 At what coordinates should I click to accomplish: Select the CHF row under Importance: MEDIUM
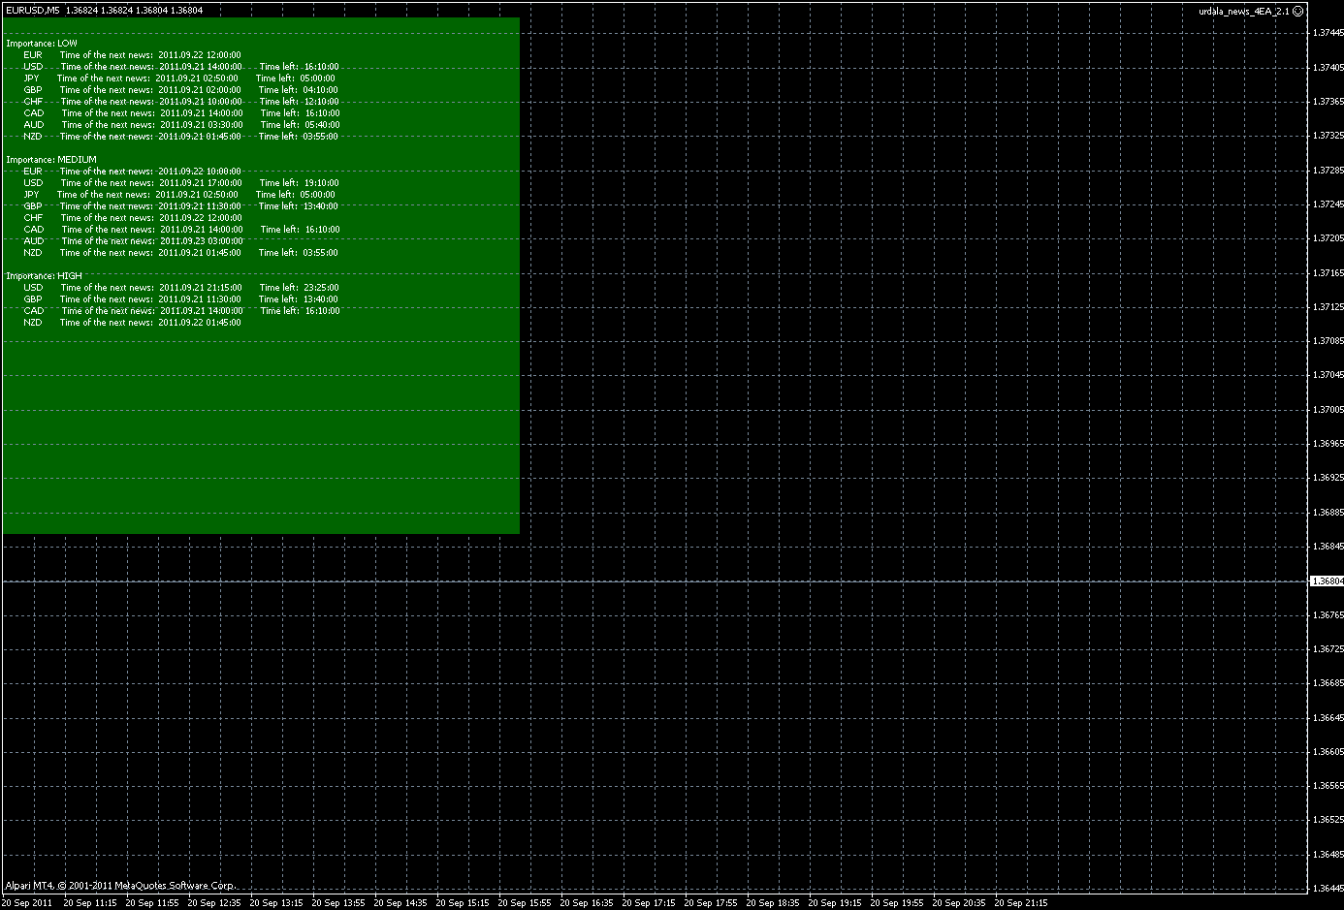point(133,218)
